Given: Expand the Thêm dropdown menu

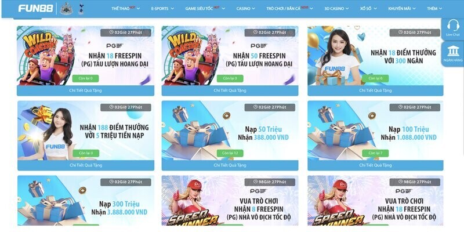Looking at the screenshot, I should point(434,9).
